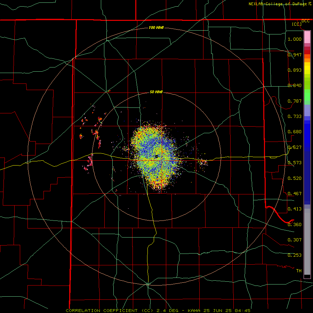
Task: Click the KAMA radar site identifier
Action: [194, 311]
